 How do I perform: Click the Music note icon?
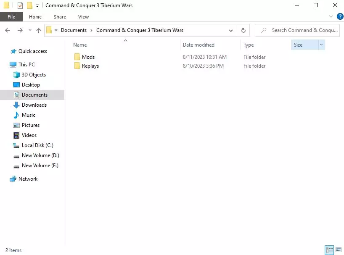click(x=16, y=115)
